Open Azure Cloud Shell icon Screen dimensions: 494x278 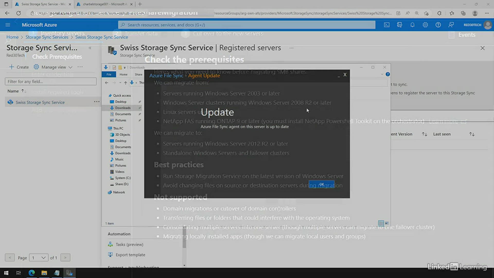click(386, 25)
